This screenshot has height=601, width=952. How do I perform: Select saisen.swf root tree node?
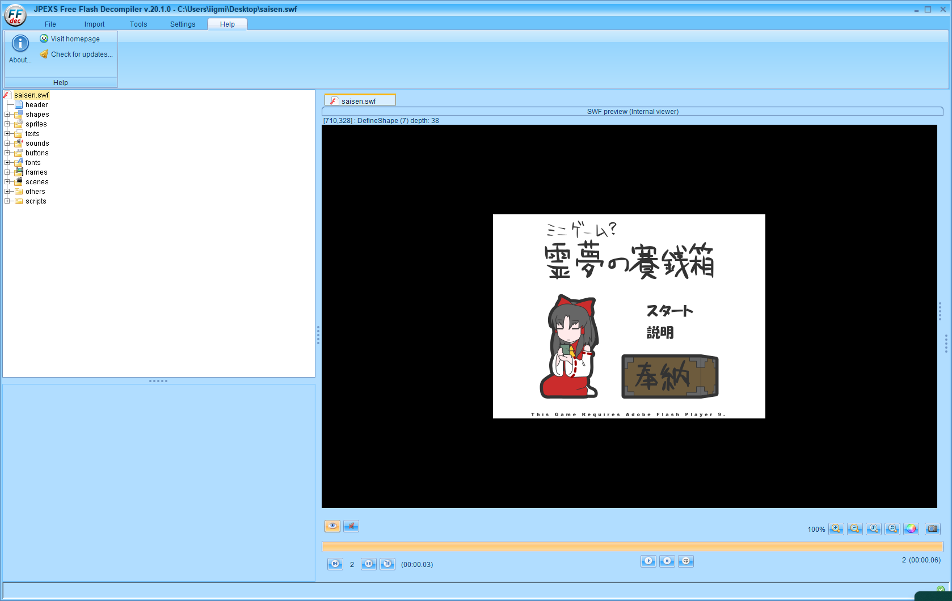[x=31, y=95]
